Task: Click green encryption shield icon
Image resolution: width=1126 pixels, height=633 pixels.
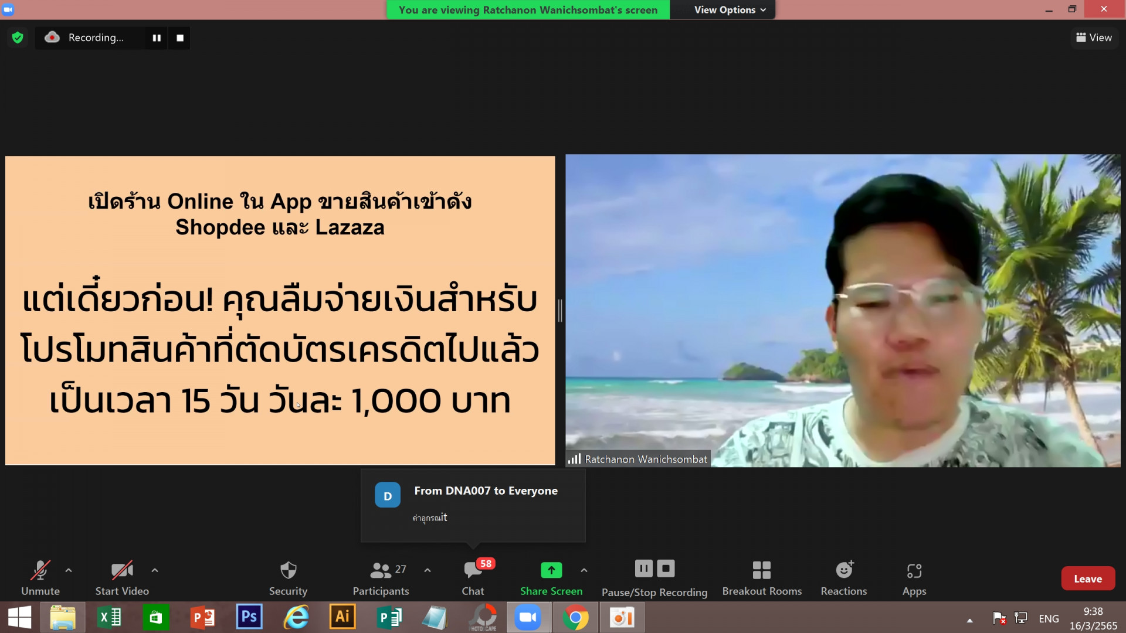Action: pyautogui.click(x=18, y=38)
